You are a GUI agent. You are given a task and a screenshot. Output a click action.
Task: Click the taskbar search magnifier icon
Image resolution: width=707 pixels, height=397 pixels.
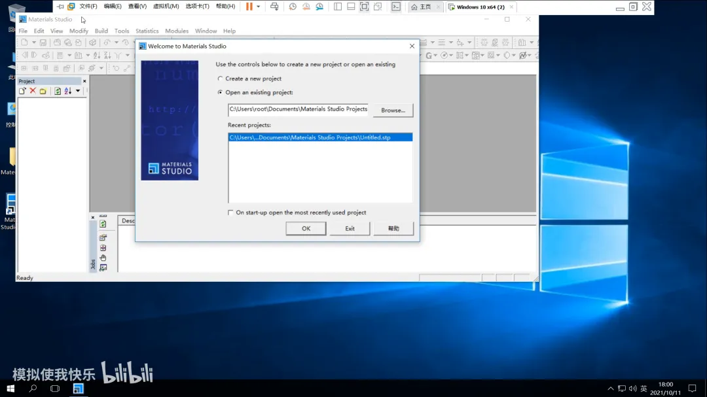tap(33, 388)
